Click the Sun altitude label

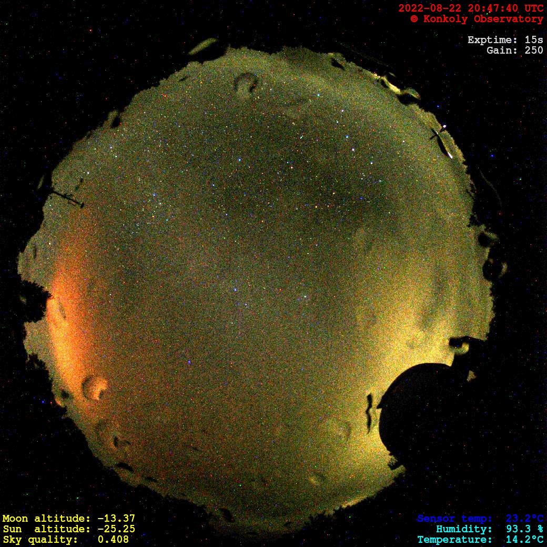click(x=47, y=529)
